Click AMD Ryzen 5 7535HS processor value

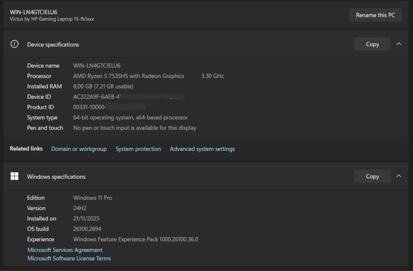pos(128,76)
